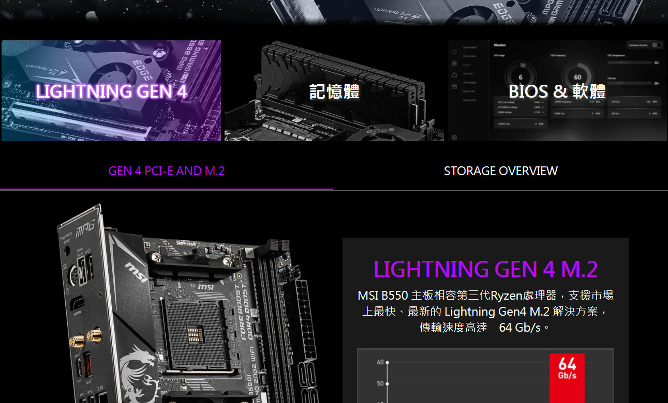Click the settings gear icon in BIOS preview

tap(454, 137)
